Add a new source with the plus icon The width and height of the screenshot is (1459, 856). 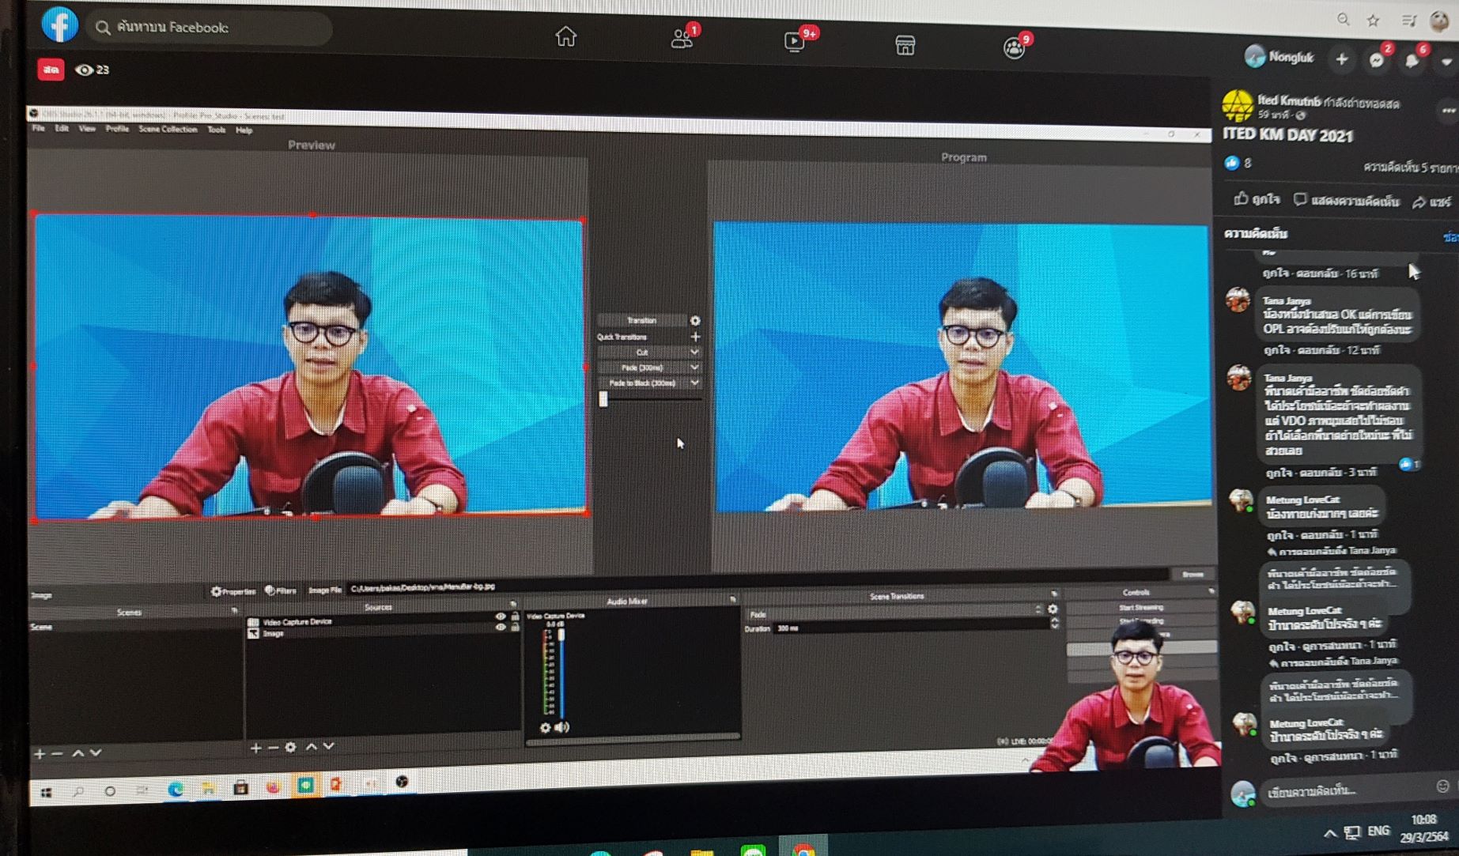coord(255,748)
